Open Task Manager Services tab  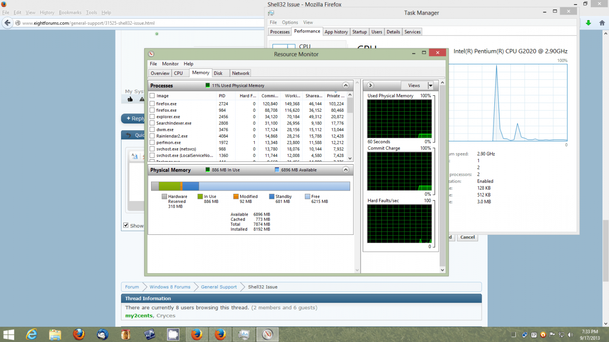pos(413,32)
